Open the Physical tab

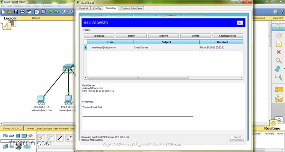point(83,8)
